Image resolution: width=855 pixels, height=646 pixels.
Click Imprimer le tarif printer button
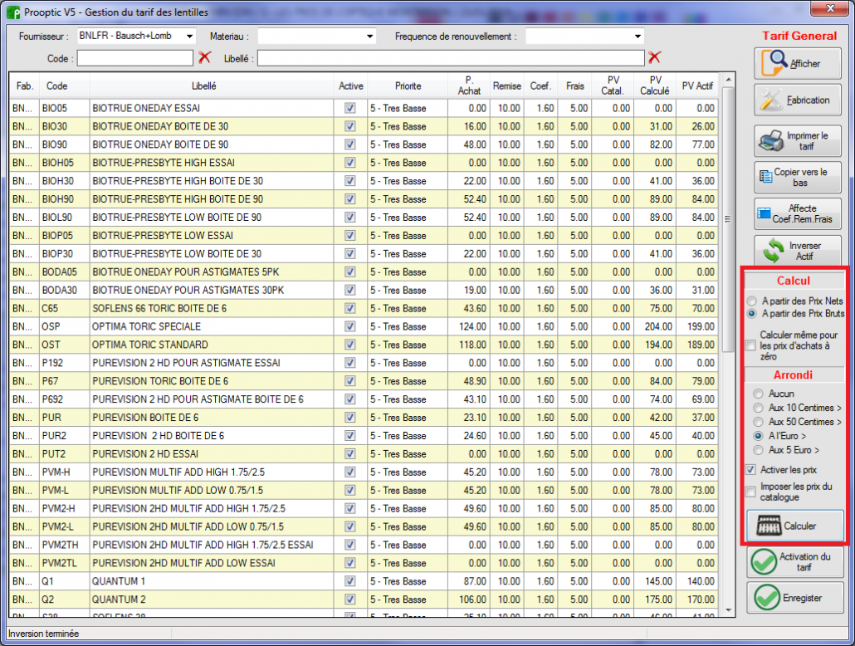pos(798,141)
